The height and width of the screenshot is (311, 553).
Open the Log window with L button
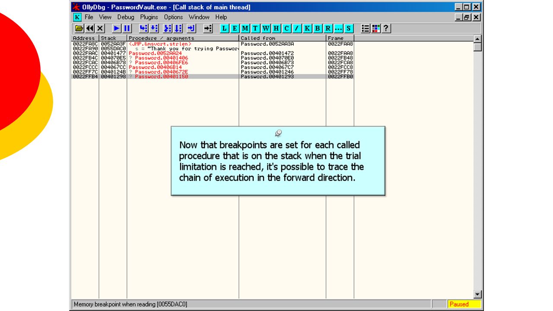[224, 29]
